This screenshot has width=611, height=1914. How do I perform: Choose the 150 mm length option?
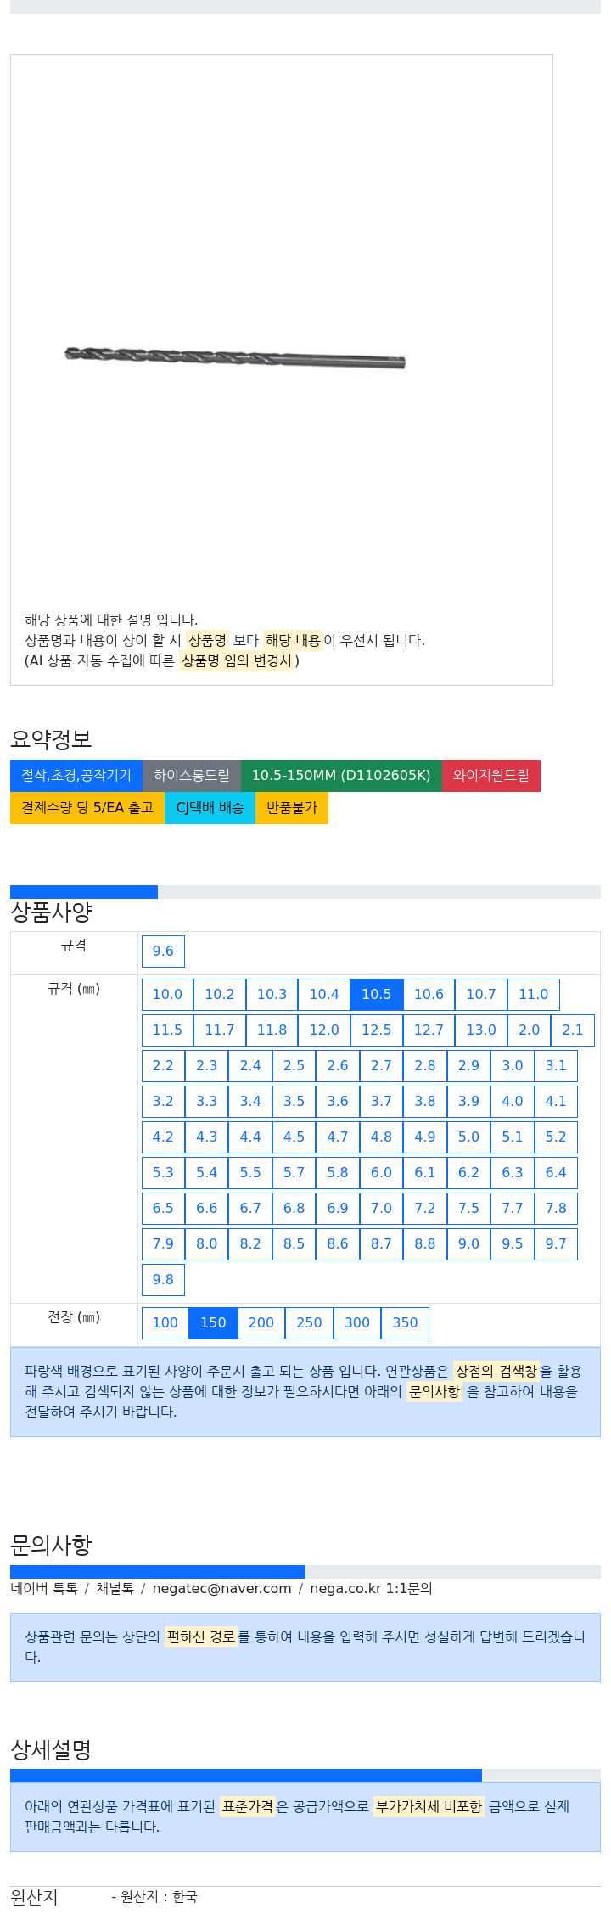point(213,1322)
